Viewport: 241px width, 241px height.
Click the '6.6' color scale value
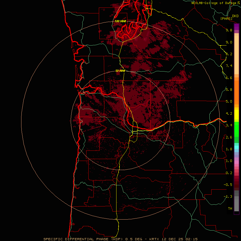tap(229, 78)
